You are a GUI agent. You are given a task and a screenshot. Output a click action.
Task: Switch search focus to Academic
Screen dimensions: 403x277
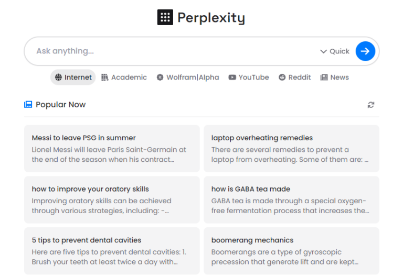(x=124, y=77)
